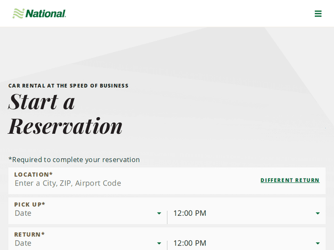Click the Start a Reservation heading
Image resolution: width=334 pixels, height=250 pixels.
click(x=65, y=113)
